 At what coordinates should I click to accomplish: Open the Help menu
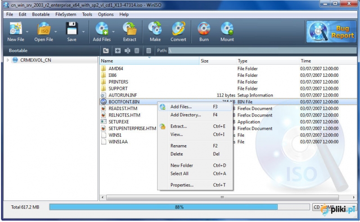pos(124,14)
